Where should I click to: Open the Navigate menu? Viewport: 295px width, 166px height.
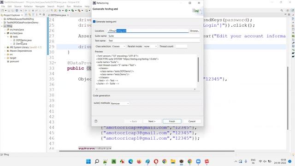(40, 6)
